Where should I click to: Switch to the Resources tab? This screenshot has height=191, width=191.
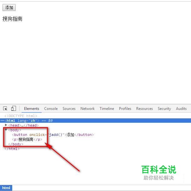coord(144,109)
